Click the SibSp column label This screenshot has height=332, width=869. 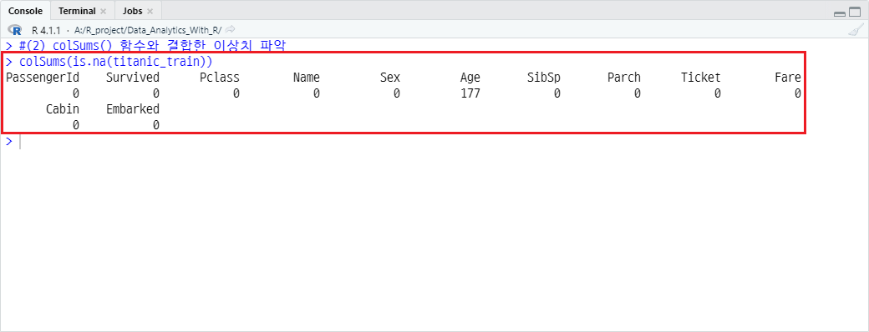click(x=544, y=78)
